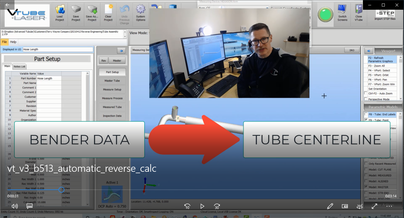Click Import STEP files icon
This screenshot has height=218, width=404.
click(x=385, y=14)
